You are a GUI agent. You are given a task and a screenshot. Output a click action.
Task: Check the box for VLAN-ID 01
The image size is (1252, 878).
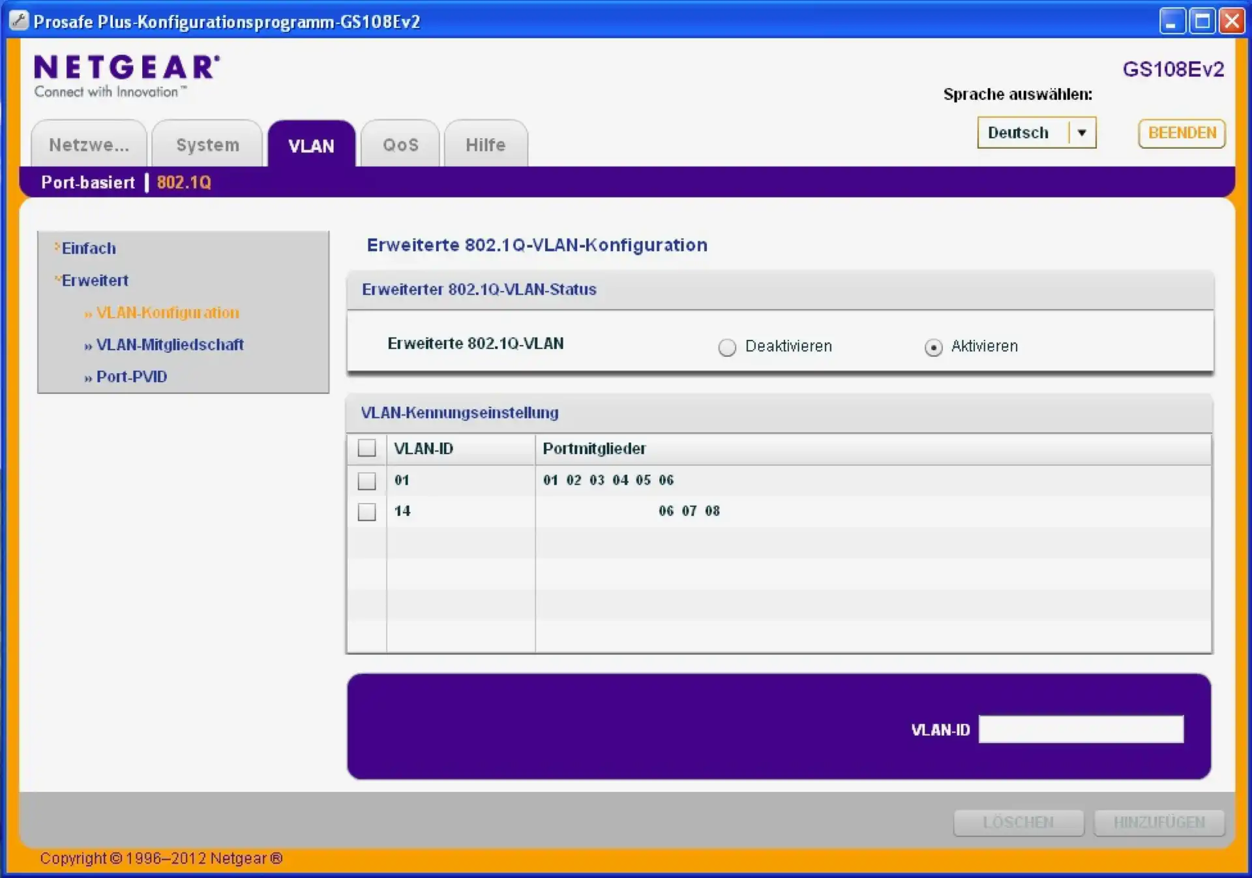click(366, 481)
